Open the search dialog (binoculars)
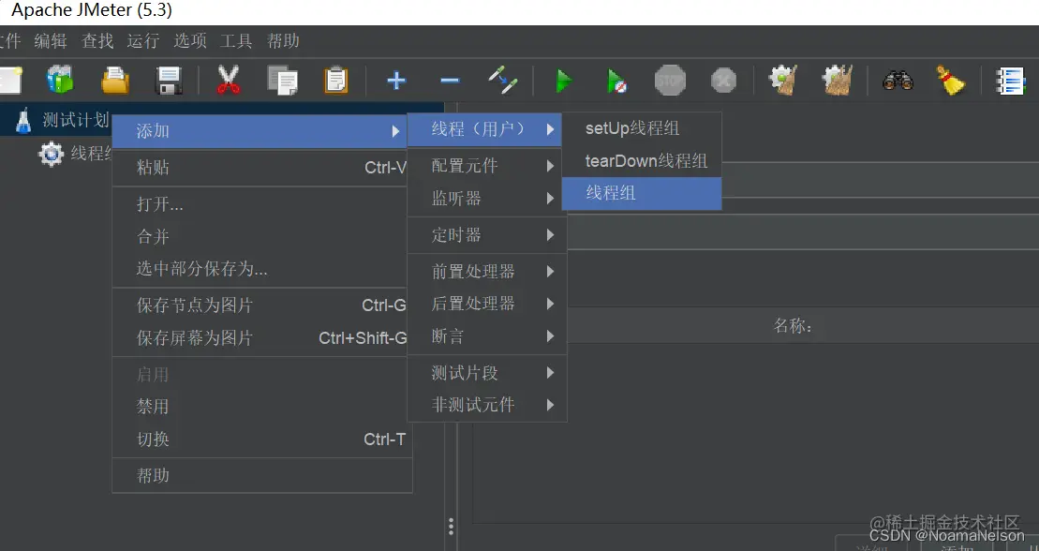The height and width of the screenshot is (551, 1039). click(898, 81)
